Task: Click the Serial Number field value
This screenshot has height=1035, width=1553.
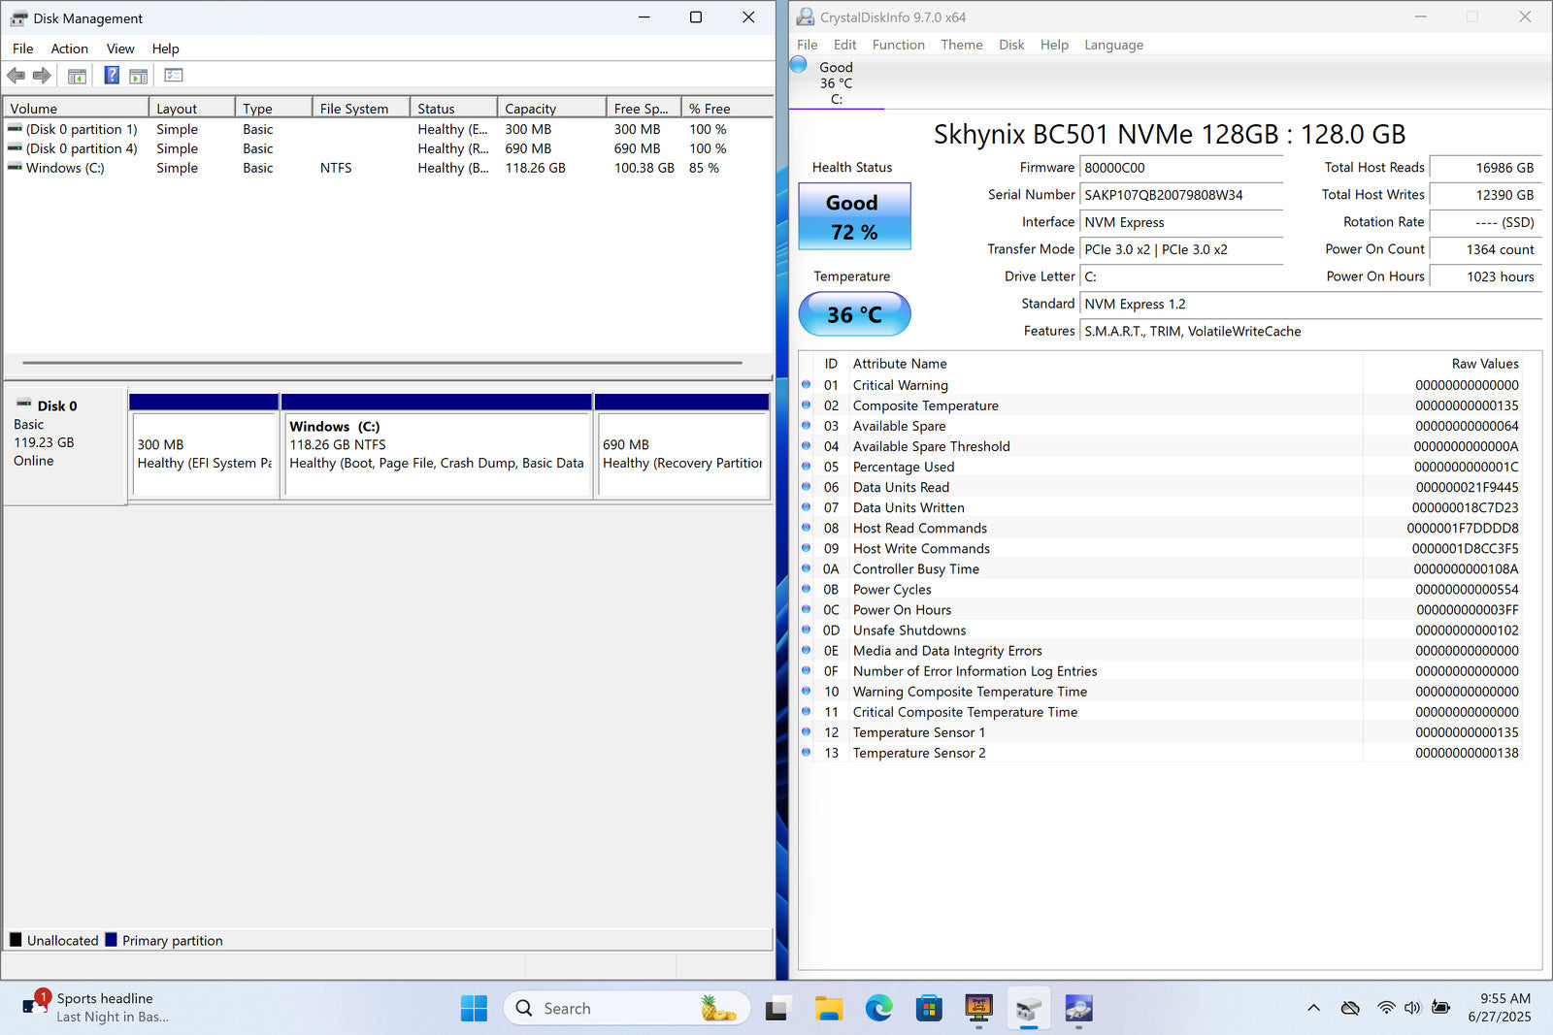Action: (x=1181, y=195)
